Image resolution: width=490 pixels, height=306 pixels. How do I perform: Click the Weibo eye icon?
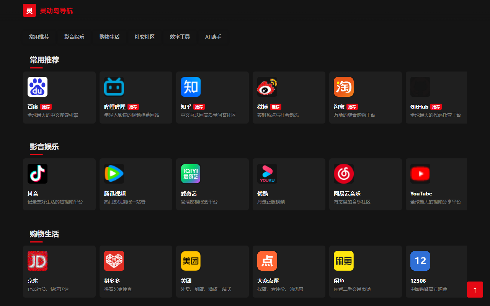[x=267, y=87]
